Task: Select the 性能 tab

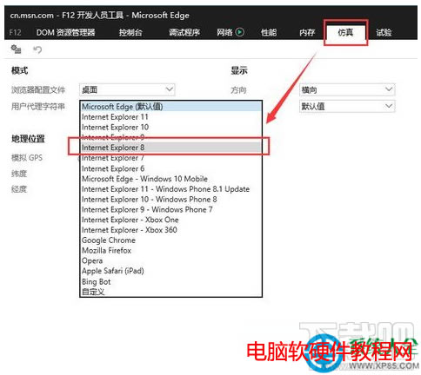Action: coord(269,32)
